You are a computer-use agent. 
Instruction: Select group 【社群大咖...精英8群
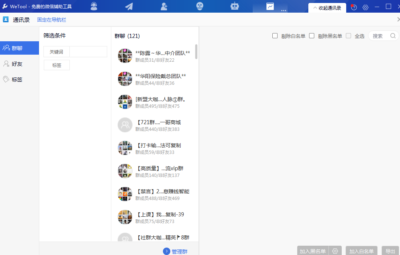point(155,237)
